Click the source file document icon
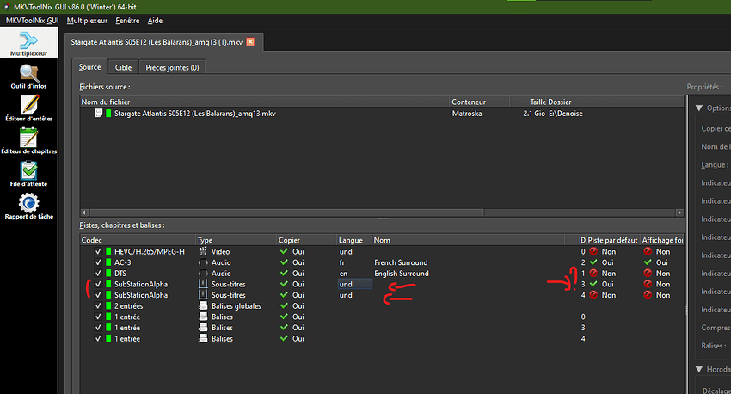The height and width of the screenshot is (394, 731). point(98,114)
